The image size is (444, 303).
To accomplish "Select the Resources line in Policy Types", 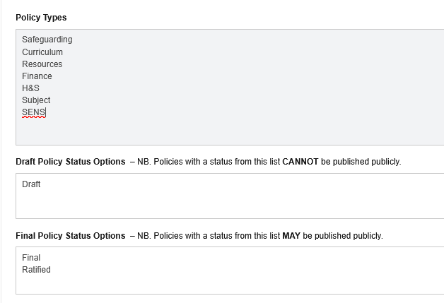I will [x=42, y=64].
